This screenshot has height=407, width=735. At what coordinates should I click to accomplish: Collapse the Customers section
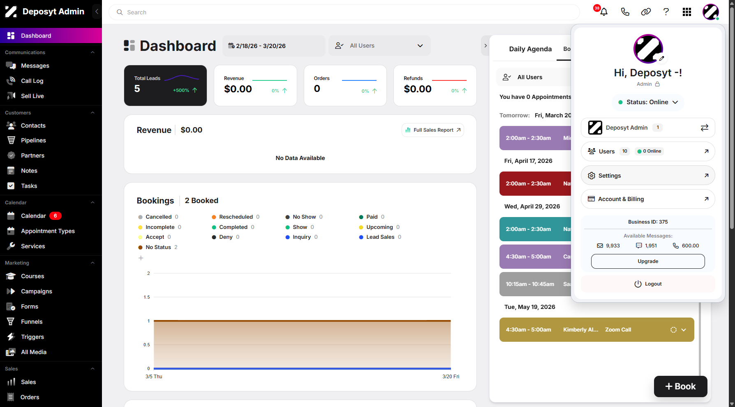(92, 113)
